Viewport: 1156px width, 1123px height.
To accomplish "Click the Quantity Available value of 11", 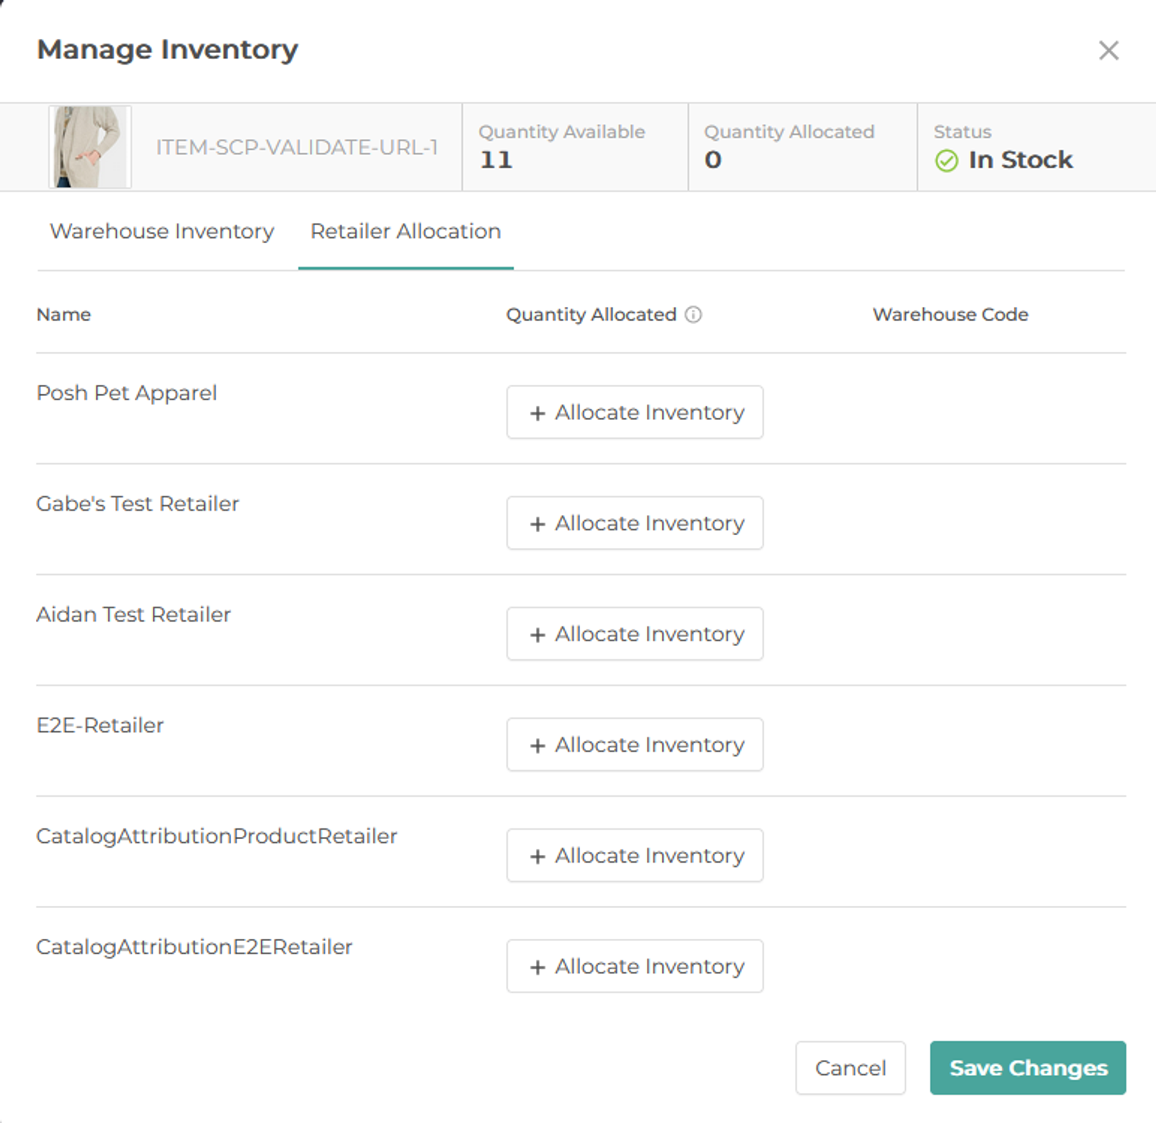I will point(495,160).
